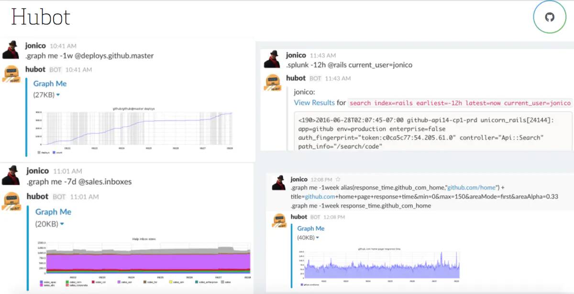Click jonico's avatar on the 11:43 AM message
This screenshot has height=294, width=574.
pos(273,60)
